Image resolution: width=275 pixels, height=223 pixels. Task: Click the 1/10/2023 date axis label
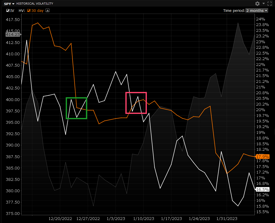[x=144, y=219]
